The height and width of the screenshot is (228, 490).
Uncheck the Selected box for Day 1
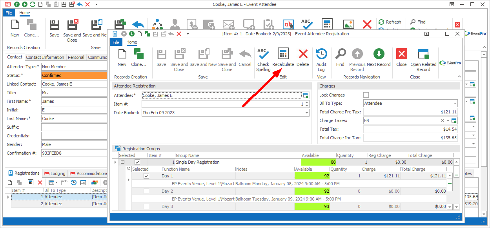(x=146, y=176)
